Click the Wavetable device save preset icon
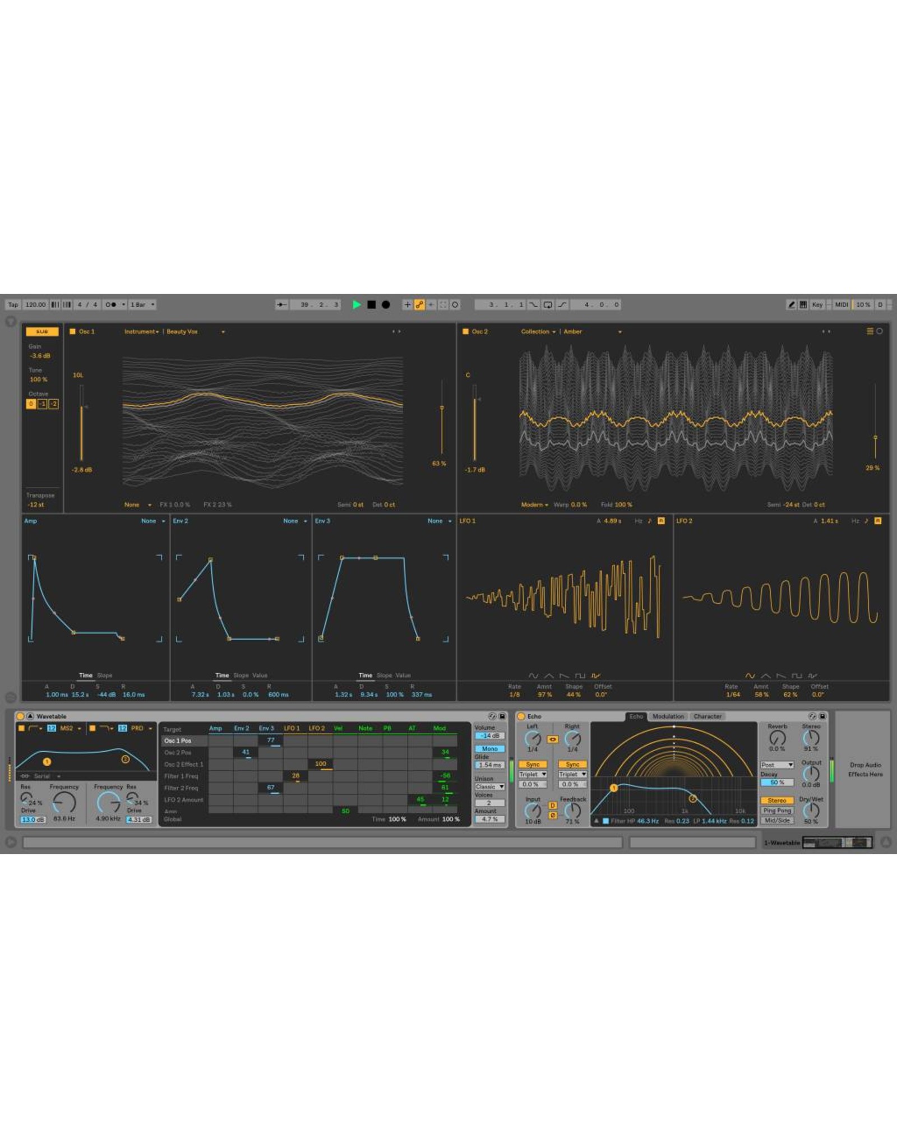 tap(502, 716)
